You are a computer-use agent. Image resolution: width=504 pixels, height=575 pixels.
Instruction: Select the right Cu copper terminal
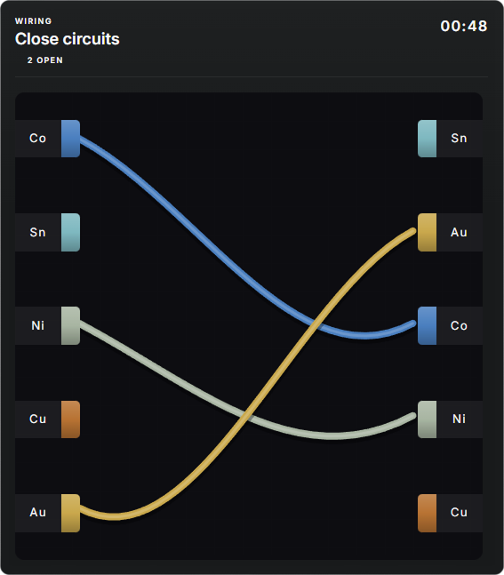[x=427, y=513]
